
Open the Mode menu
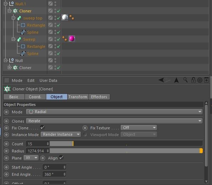click(17, 80)
